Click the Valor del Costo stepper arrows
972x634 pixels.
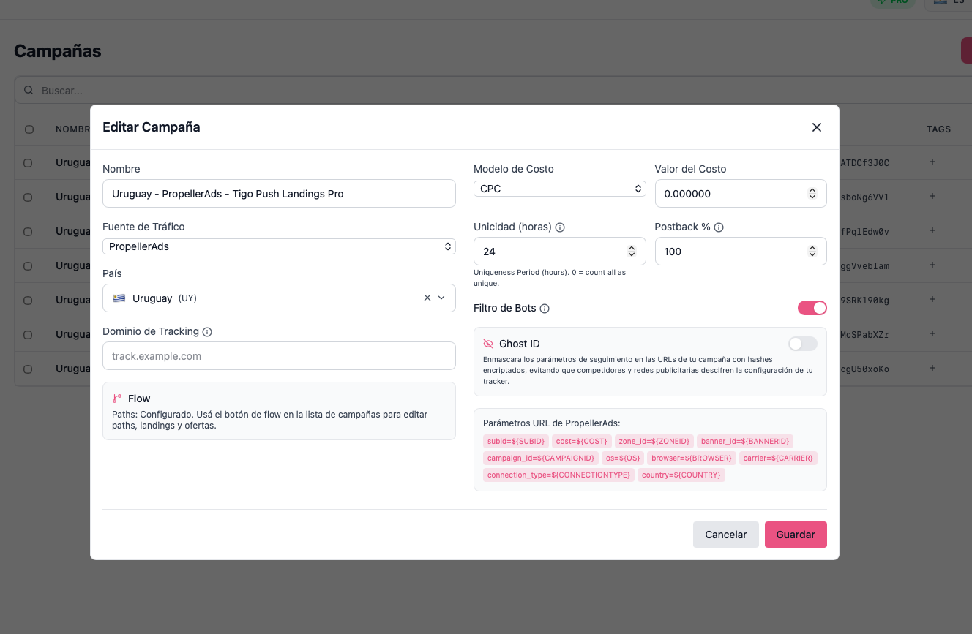pos(812,194)
